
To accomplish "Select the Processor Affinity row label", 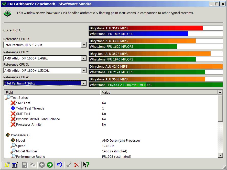I will coord(29,125).
